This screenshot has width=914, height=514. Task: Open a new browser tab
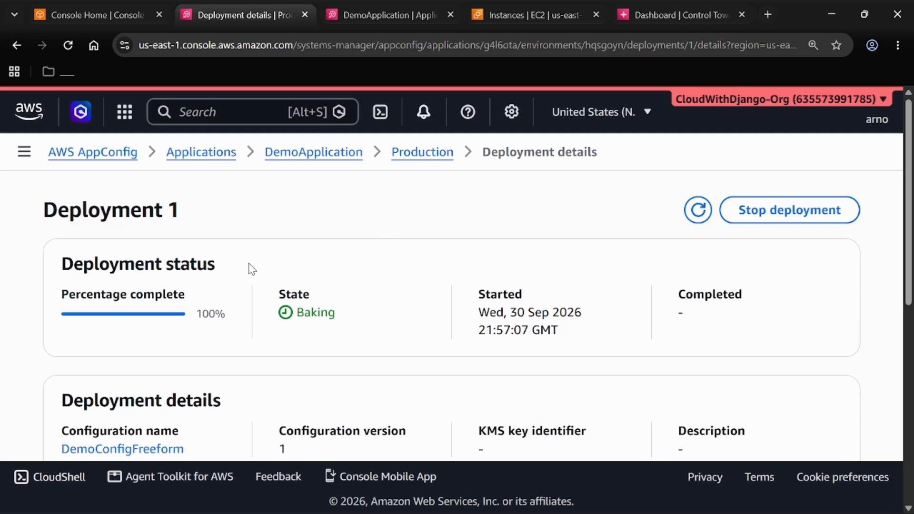[768, 15]
